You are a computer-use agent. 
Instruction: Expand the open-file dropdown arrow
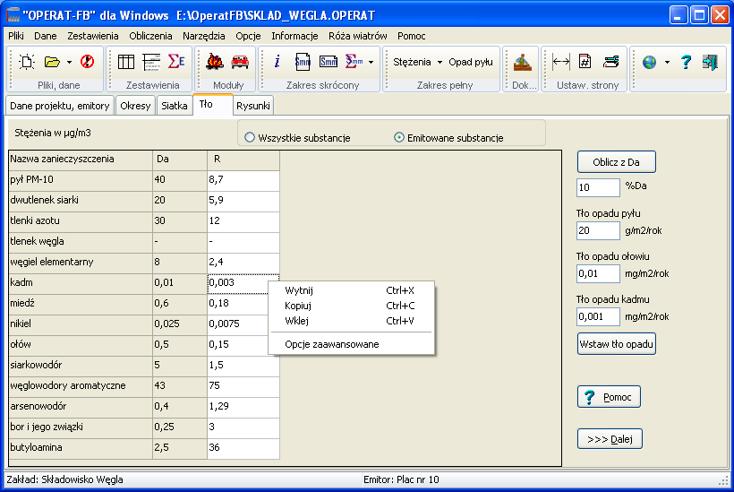click(x=69, y=63)
